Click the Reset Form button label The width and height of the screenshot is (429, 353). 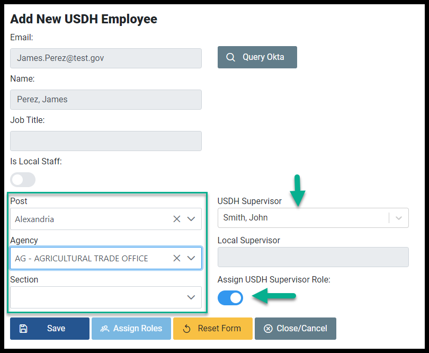tap(219, 328)
